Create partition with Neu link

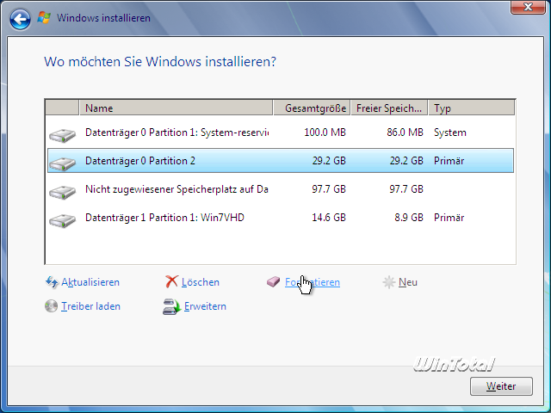point(407,282)
